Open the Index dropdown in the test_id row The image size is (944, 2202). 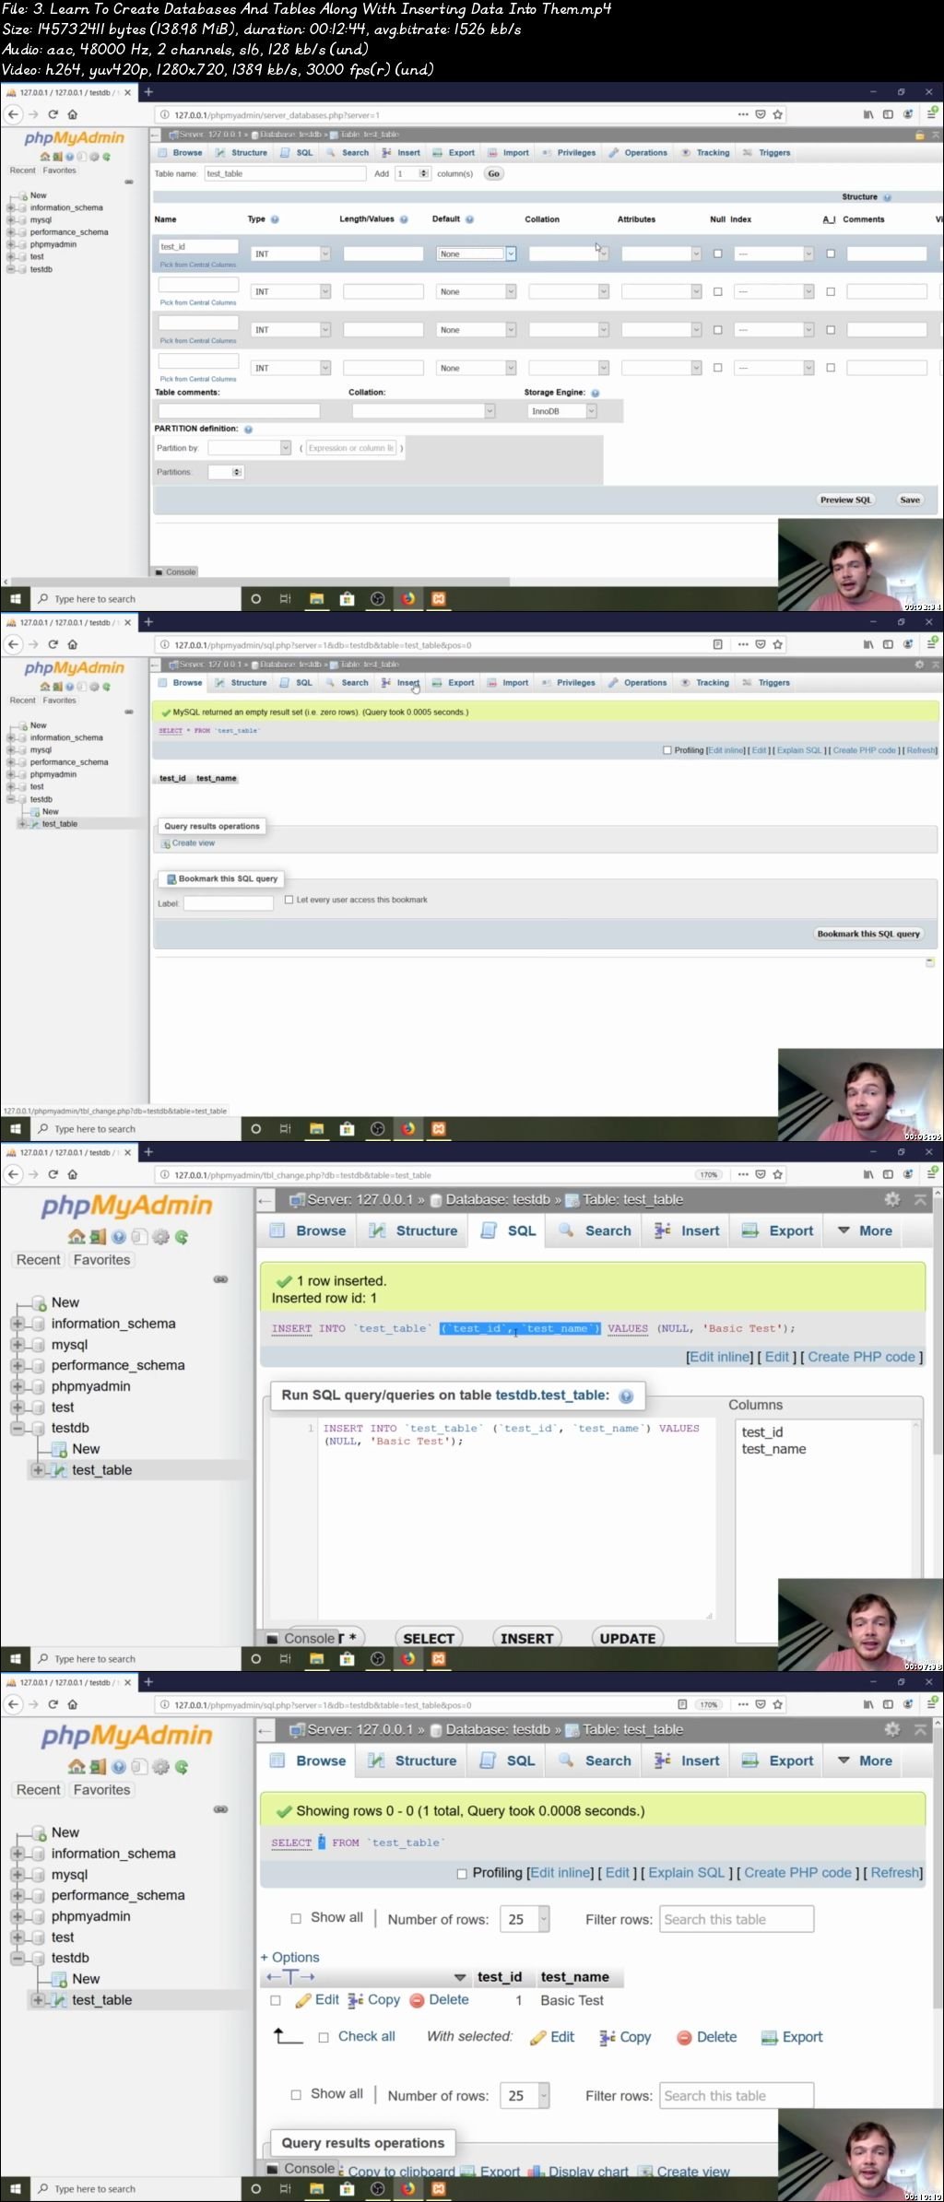point(774,254)
